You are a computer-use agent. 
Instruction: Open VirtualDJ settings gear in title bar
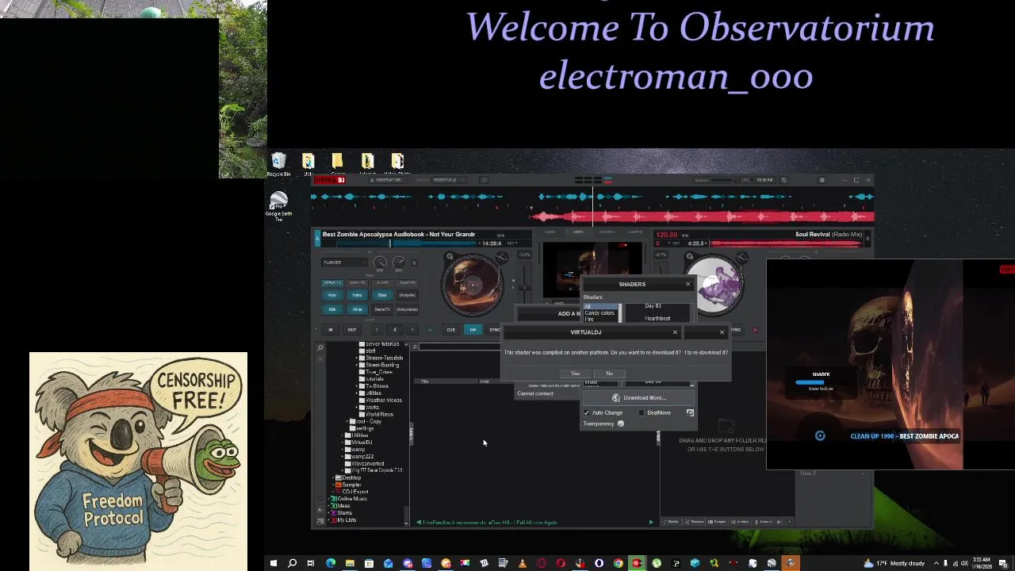(x=822, y=180)
